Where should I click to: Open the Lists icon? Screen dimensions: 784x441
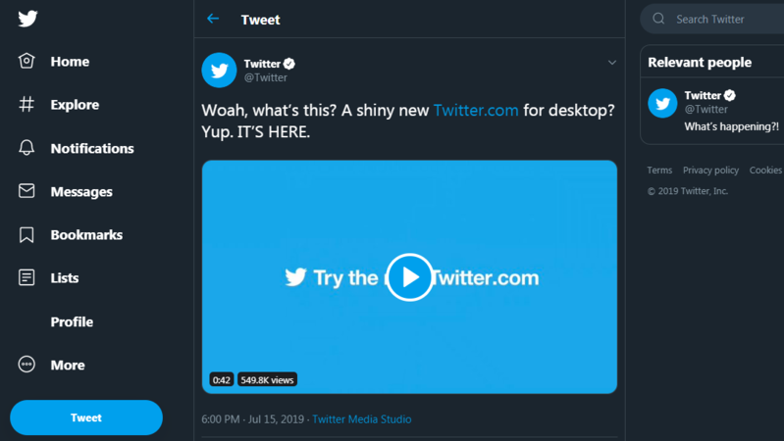26,278
